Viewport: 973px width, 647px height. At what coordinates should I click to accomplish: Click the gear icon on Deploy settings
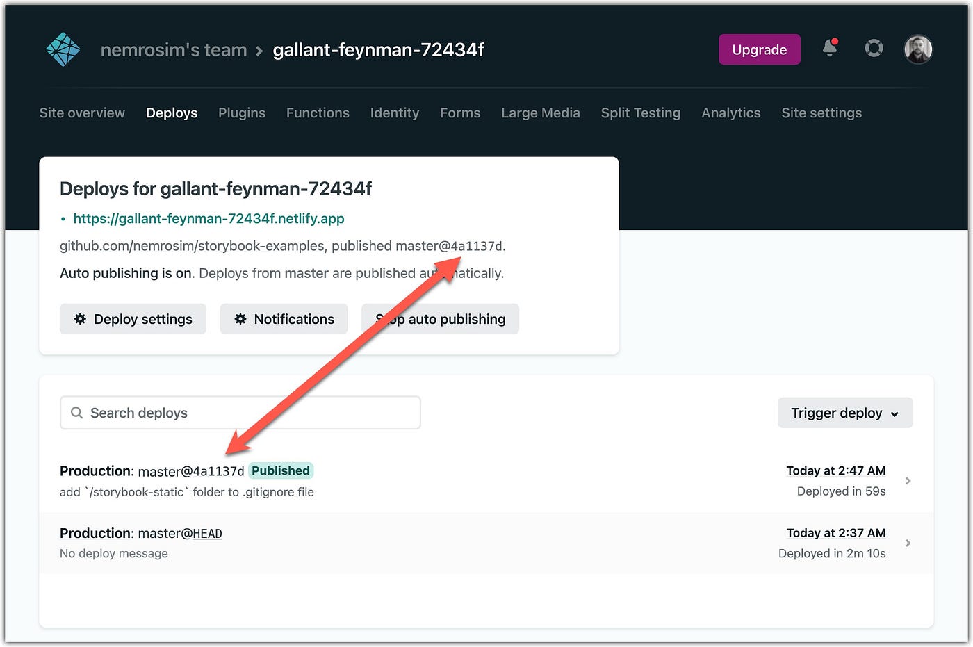[79, 319]
